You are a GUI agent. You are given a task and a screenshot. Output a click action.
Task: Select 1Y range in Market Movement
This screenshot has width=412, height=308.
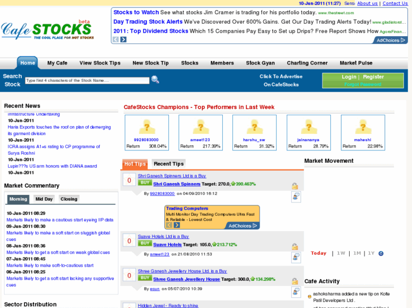[x=371, y=253]
